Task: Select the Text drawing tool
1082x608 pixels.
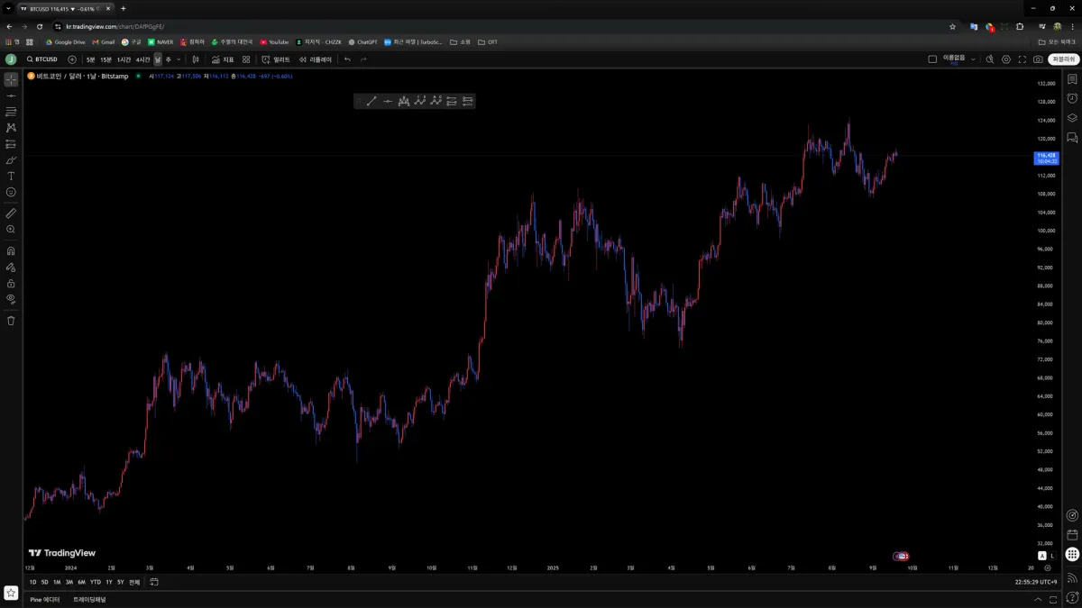Action: 11,176
